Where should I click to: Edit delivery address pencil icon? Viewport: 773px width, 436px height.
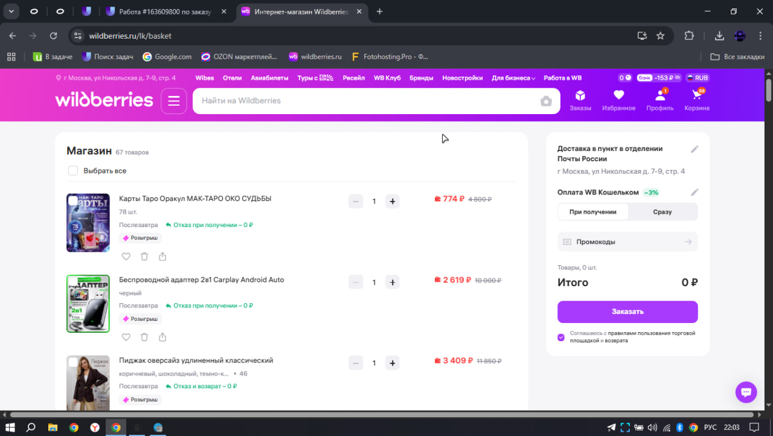click(694, 149)
